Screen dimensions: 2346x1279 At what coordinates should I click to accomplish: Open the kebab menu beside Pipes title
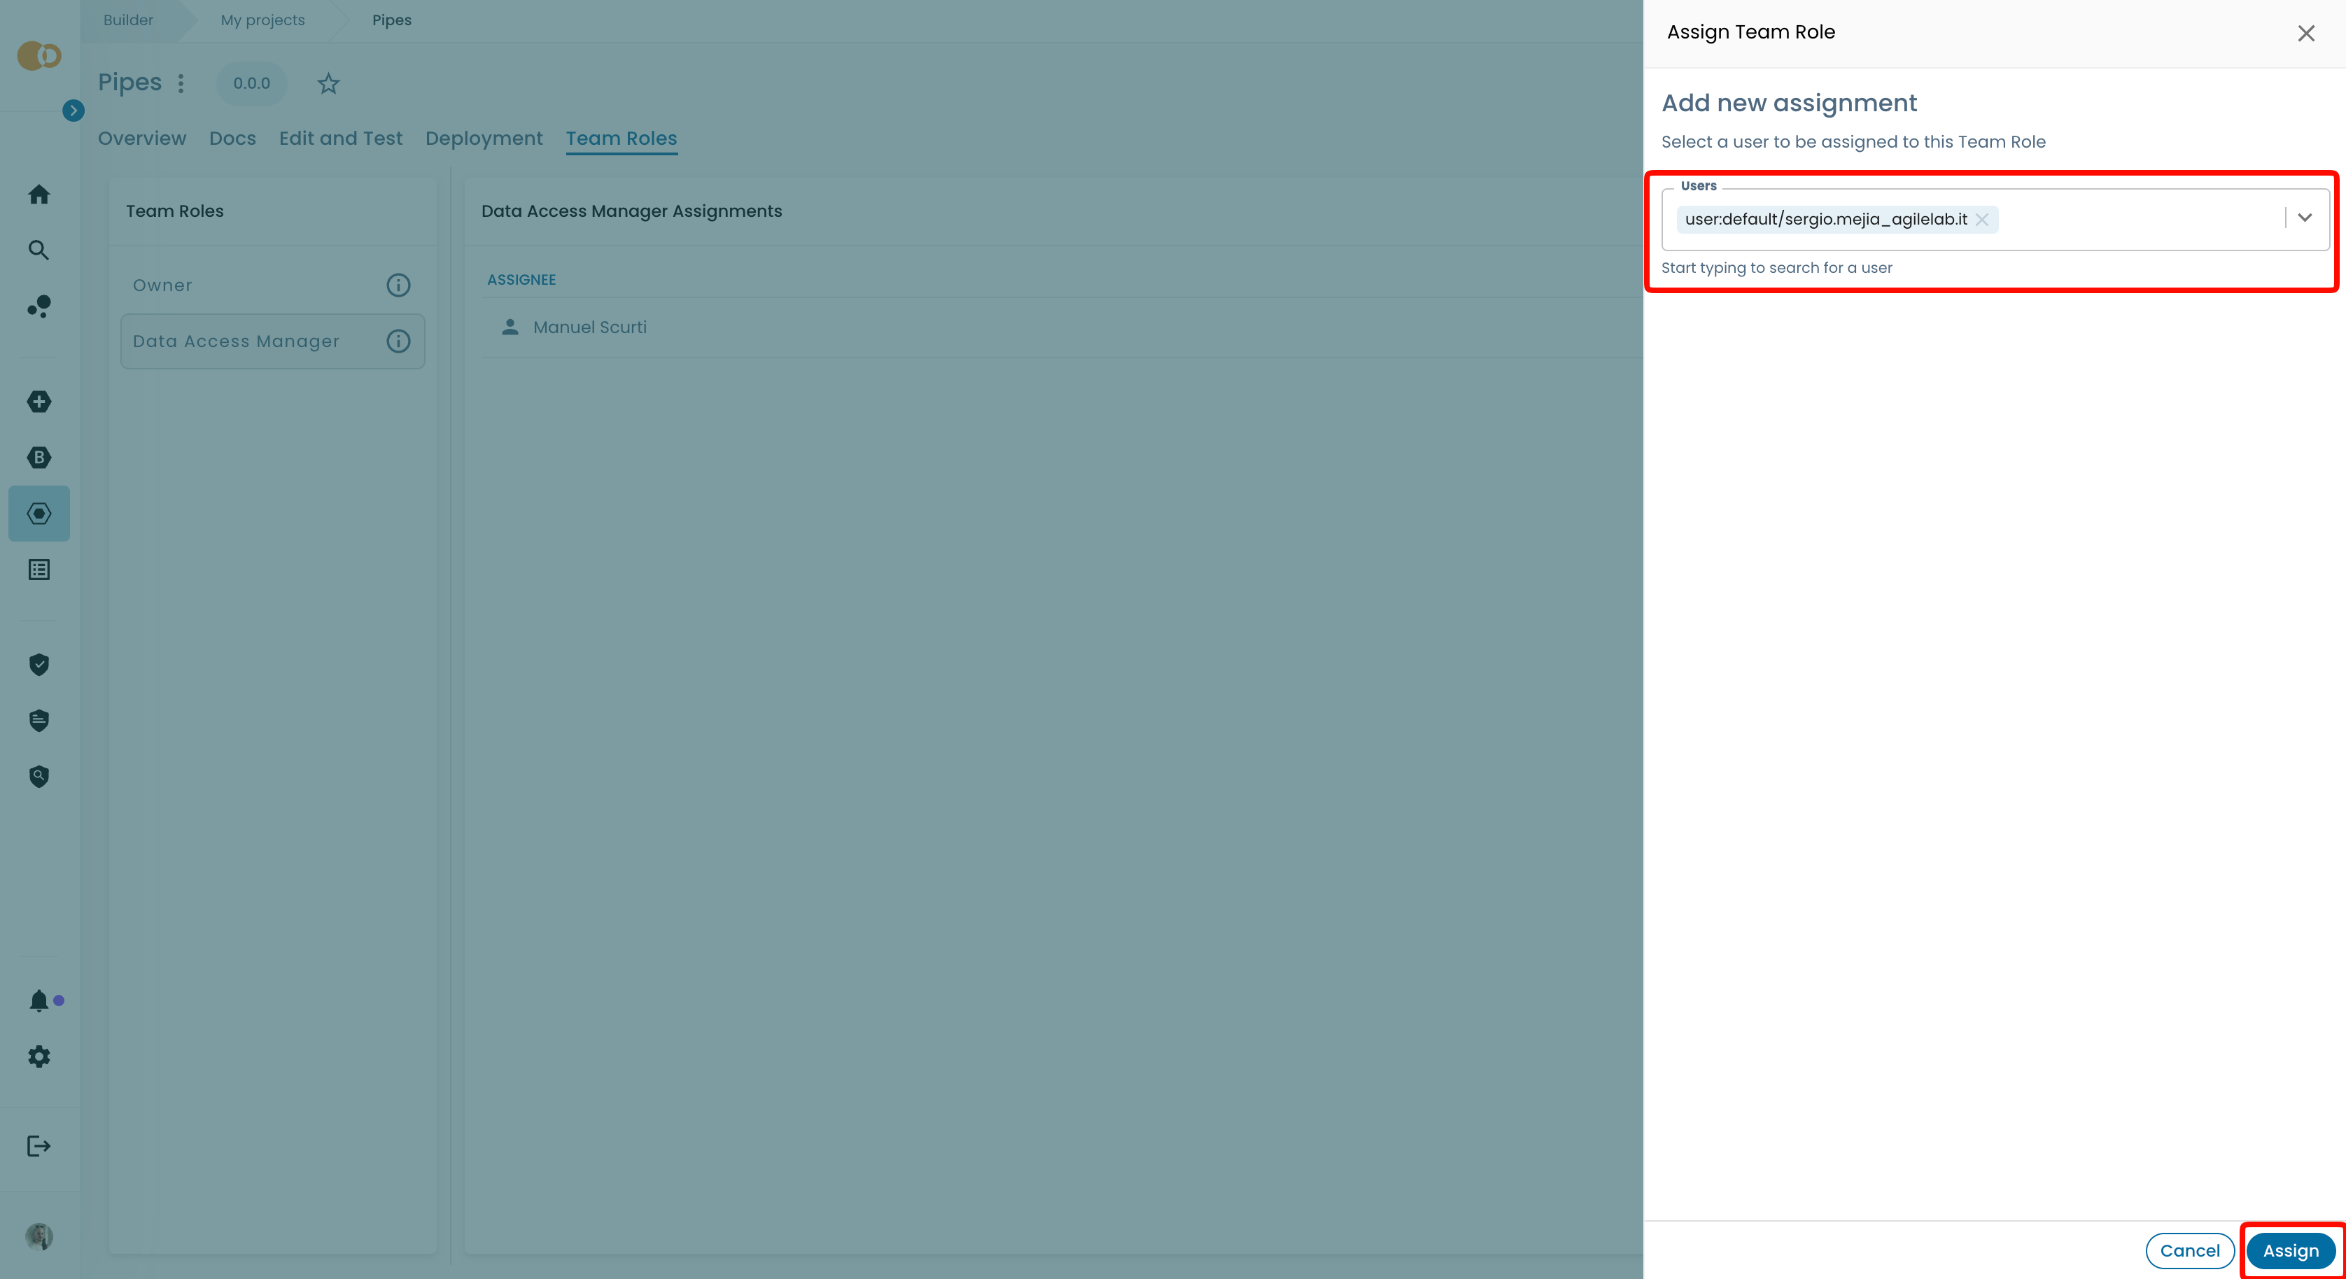pyautogui.click(x=181, y=83)
